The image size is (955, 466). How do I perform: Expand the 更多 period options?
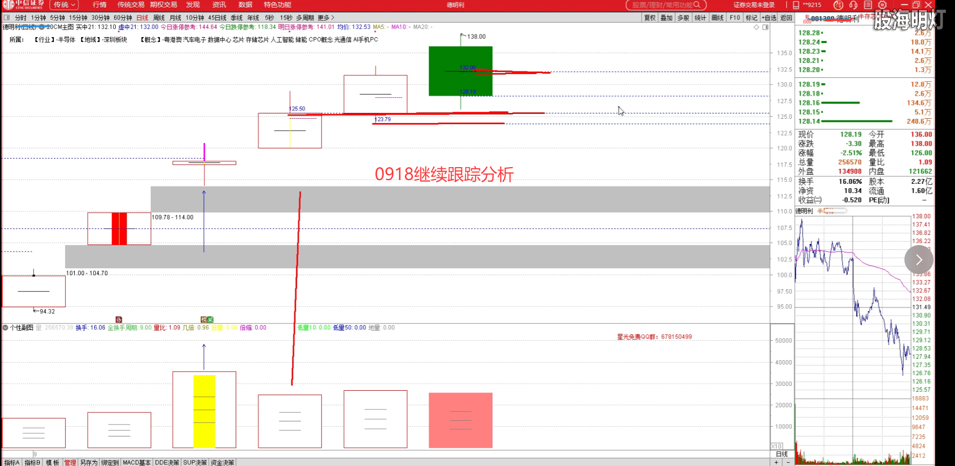[326, 18]
